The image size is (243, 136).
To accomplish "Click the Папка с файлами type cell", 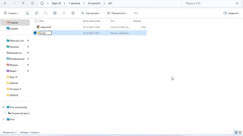I will (119, 33).
